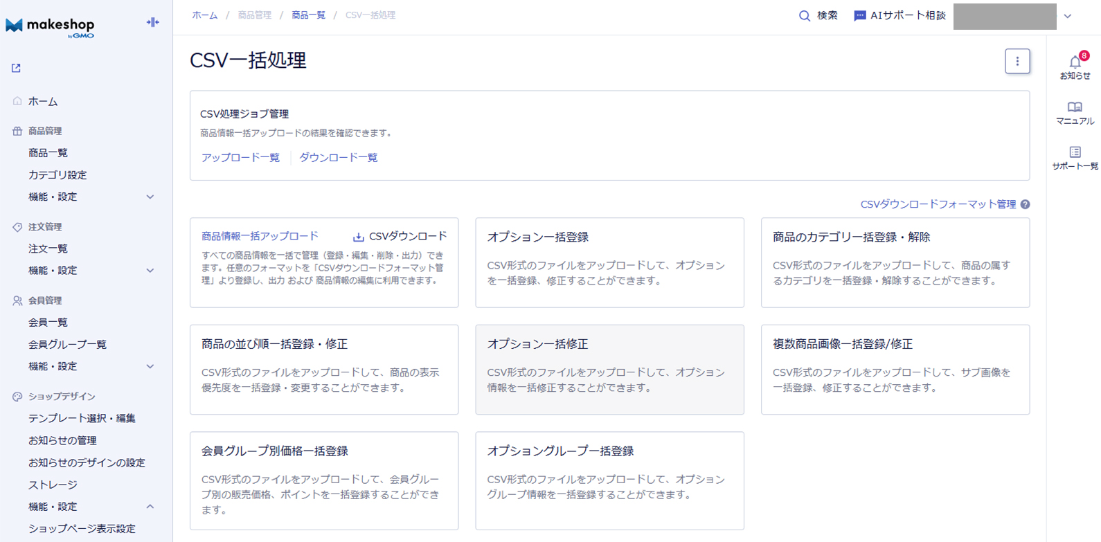Click the grayed account name box
Screen dimensions: 1101x542
pos(1005,17)
